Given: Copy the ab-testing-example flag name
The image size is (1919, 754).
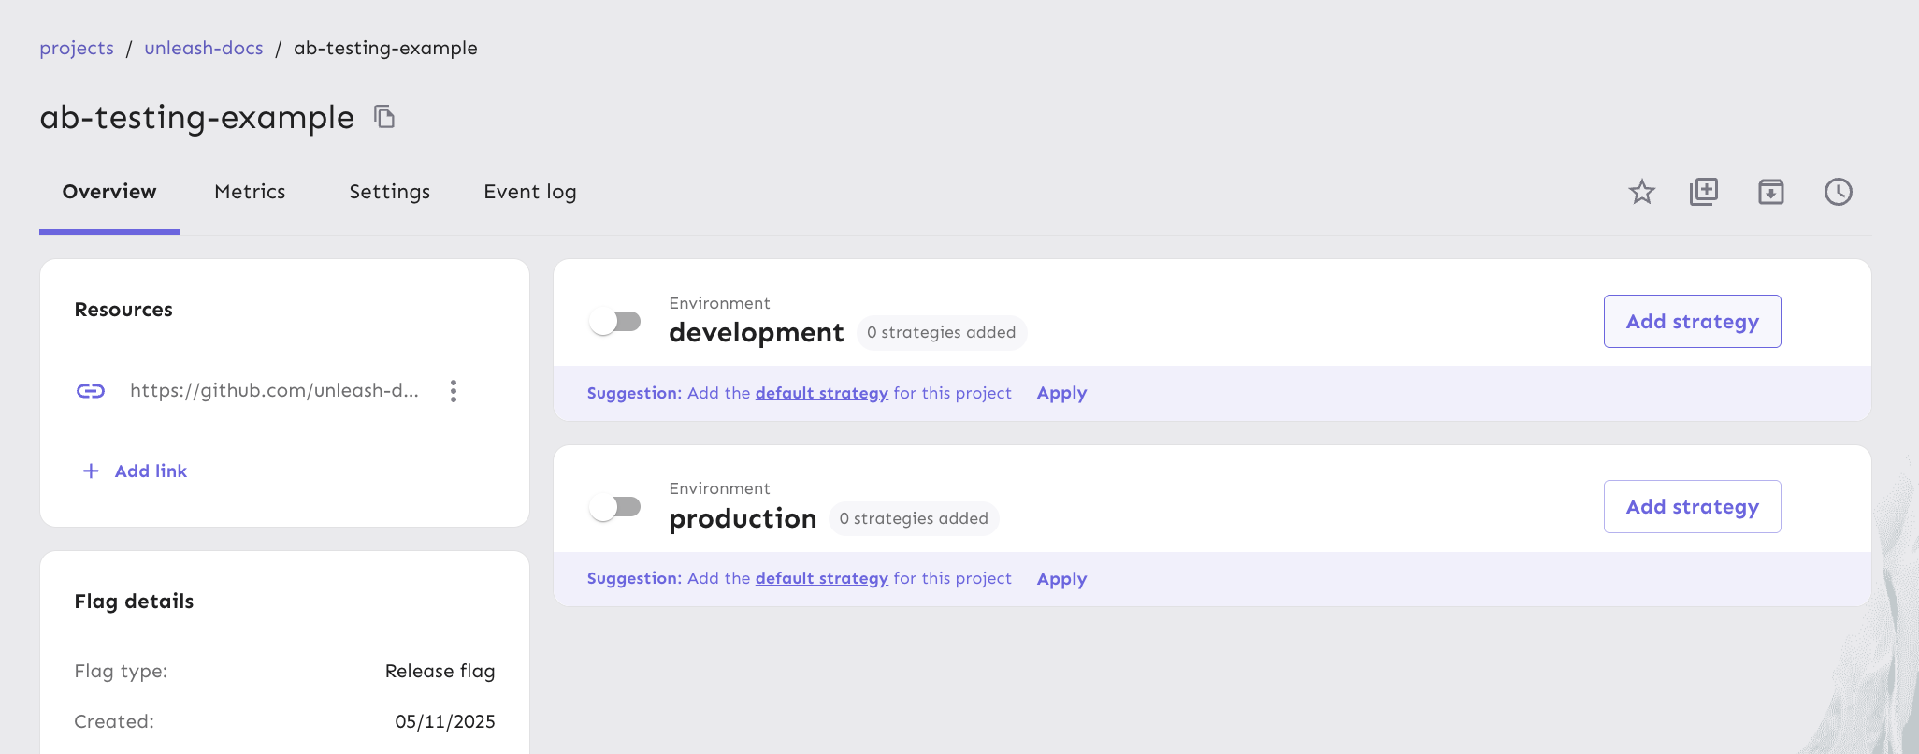Looking at the screenshot, I should [384, 117].
